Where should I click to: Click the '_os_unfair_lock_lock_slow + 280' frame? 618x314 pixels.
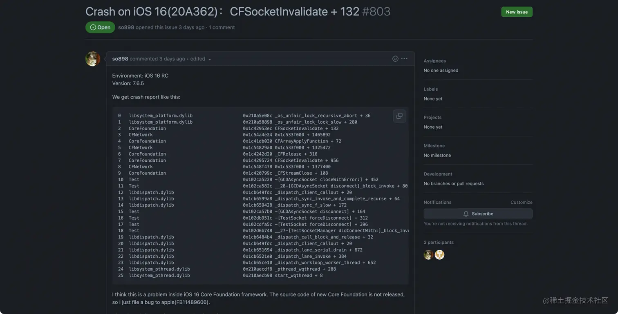316,122
